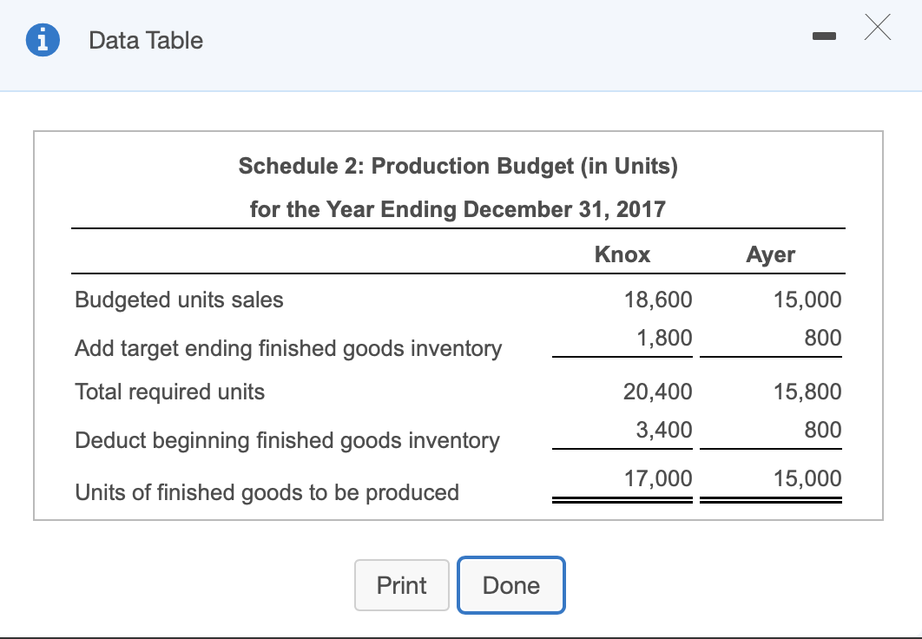Click the Done button
This screenshot has width=922, height=639.
pos(510,585)
